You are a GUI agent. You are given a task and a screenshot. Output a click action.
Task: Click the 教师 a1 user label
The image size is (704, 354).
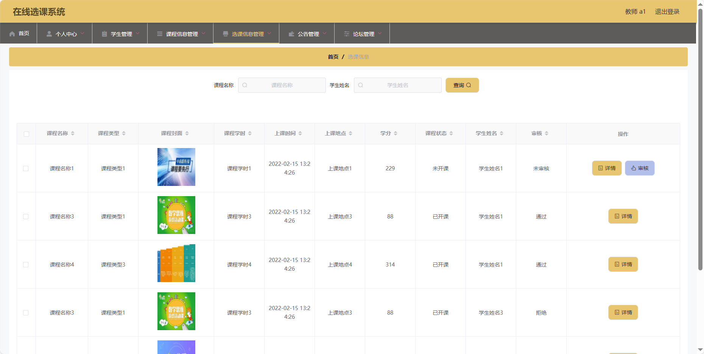coord(635,12)
